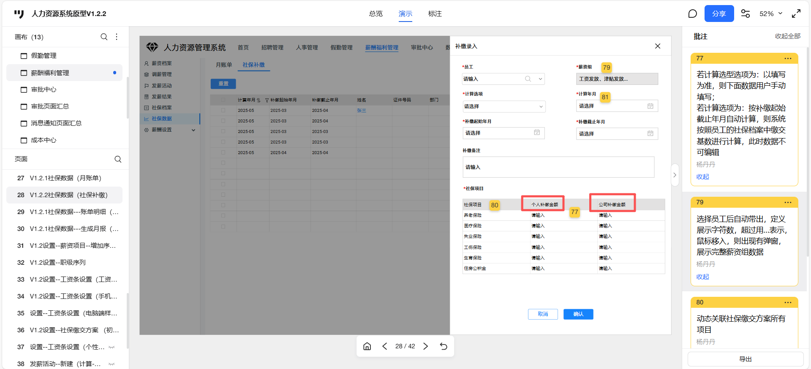Click the 导出 export button
811x369 pixels.
[x=745, y=359]
